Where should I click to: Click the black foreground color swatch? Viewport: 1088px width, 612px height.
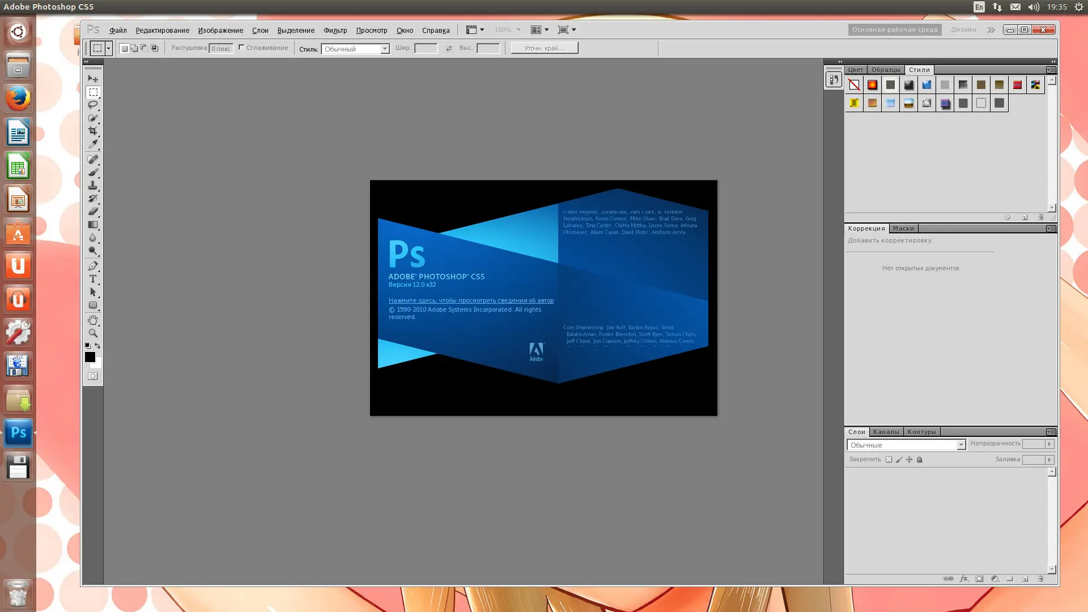point(90,357)
